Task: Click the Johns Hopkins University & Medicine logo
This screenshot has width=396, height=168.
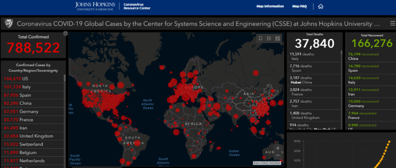Action: coord(95,6)
